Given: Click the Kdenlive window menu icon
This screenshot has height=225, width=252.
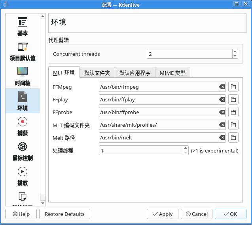Looking at the screenshot, I should tap(6, 4).
